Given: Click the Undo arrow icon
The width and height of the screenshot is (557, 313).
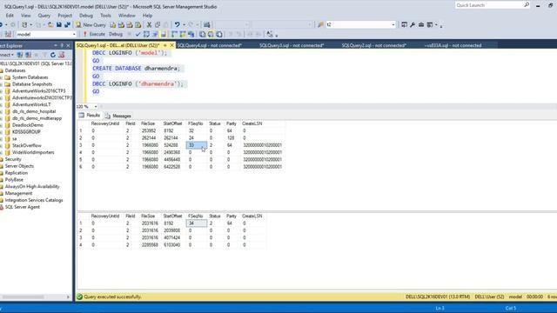Looking at the screenshot, I should pos(177,25).
